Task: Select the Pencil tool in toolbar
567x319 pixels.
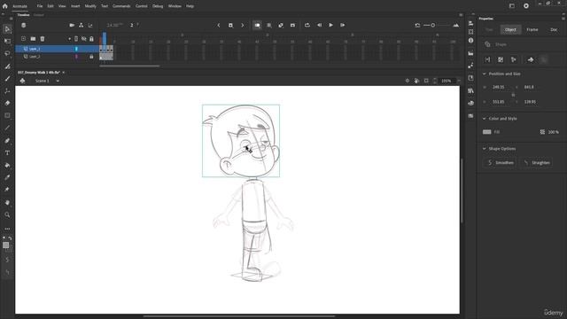Action: (7, 140)
